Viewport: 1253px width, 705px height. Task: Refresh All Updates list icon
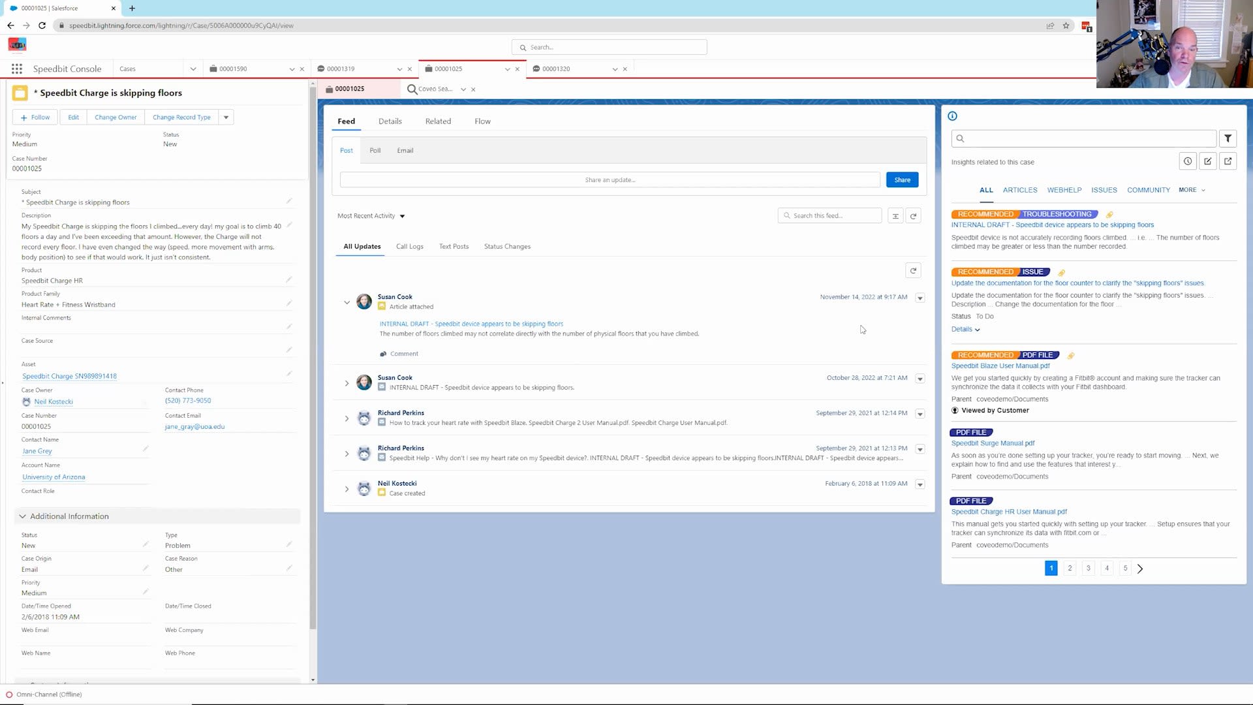point(913,271)
